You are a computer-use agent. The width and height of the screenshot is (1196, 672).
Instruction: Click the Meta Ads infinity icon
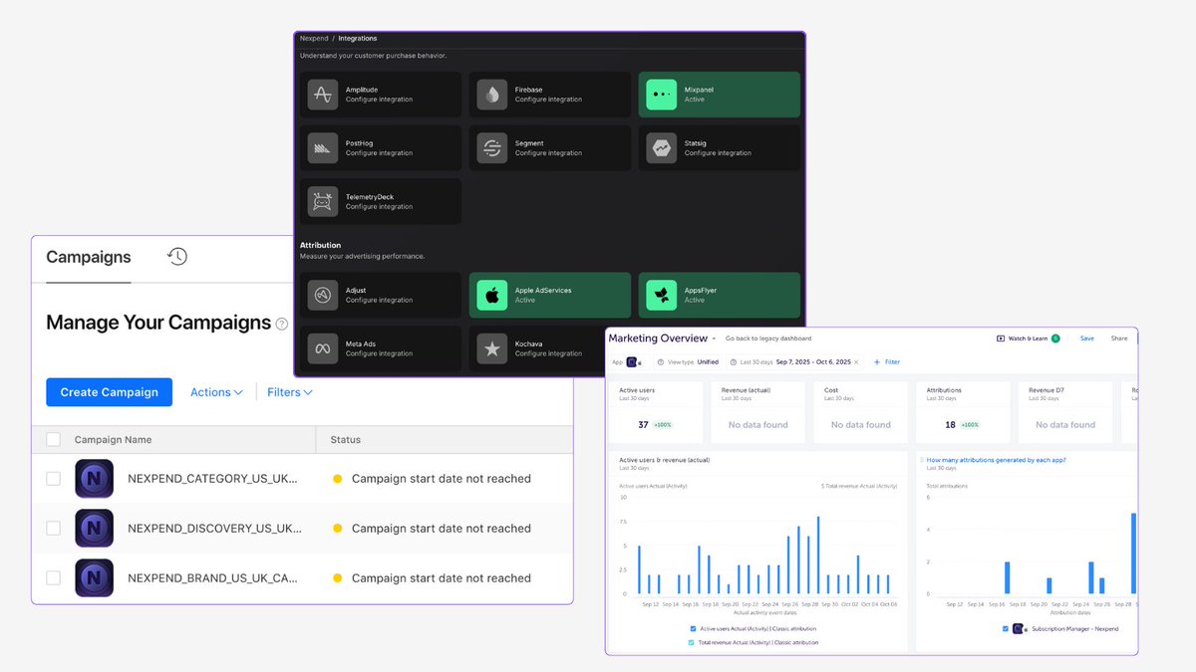coord(323,348)
